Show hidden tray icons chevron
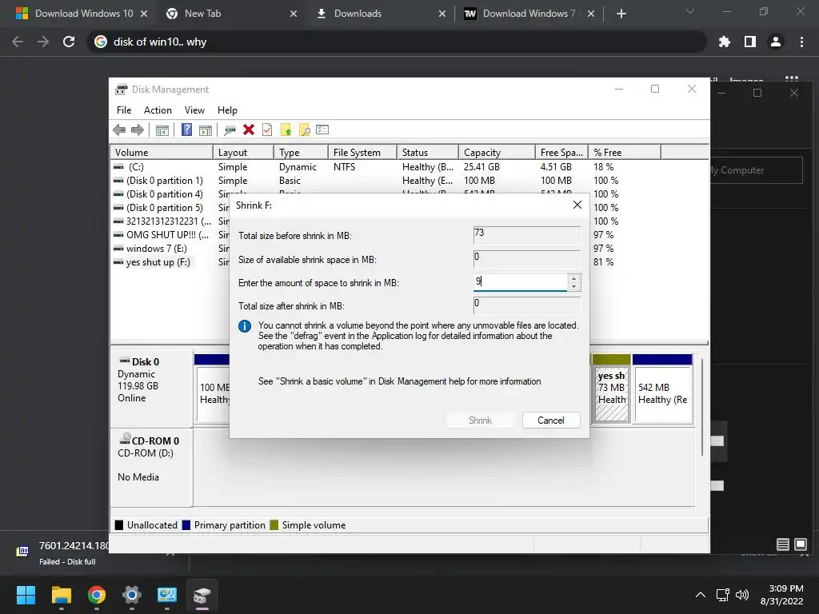 tap(701, 595)
